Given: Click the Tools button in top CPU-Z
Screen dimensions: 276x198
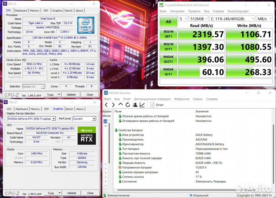Looking at the screenshot, I should pos(50,95).
